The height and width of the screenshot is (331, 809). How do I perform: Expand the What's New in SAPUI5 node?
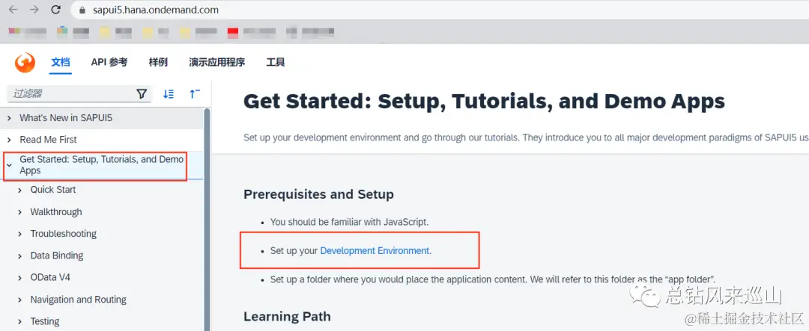9,118
